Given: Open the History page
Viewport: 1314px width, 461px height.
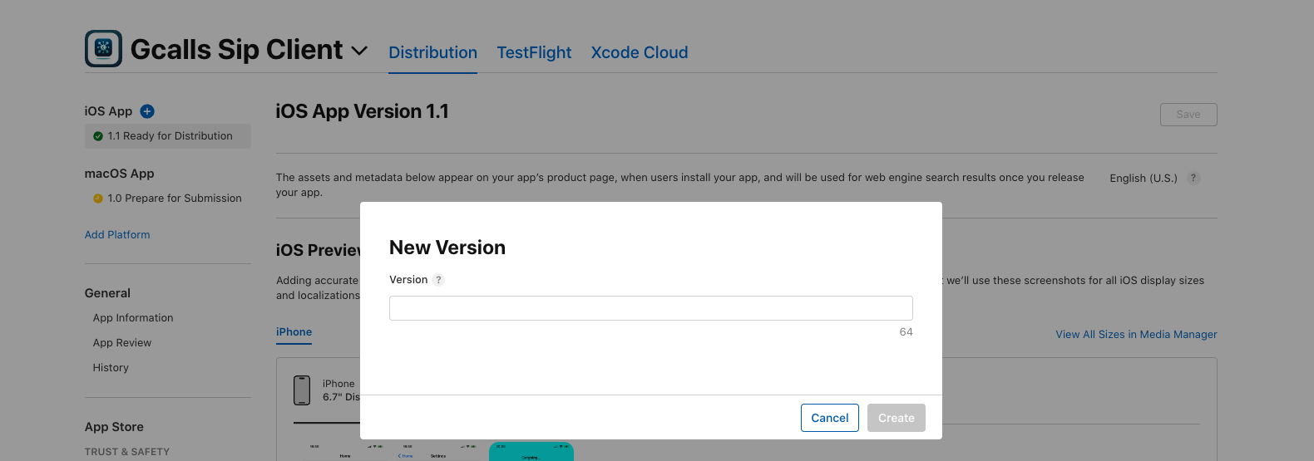Looking at the screenshot, I should [111, 368].
